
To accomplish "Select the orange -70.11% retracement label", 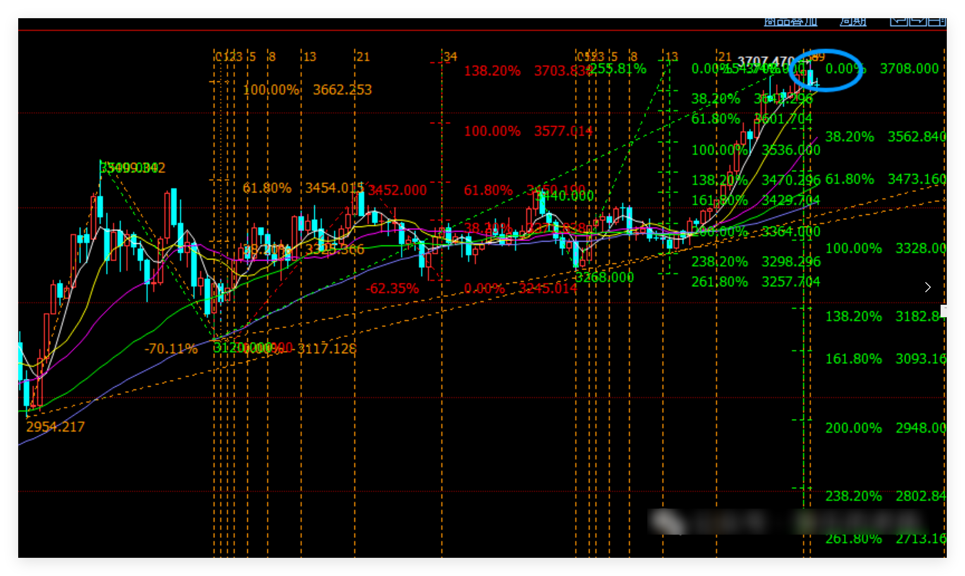I will pos(171,349).
